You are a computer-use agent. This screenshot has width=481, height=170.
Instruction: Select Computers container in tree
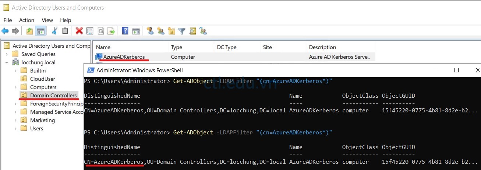[43, 87]
